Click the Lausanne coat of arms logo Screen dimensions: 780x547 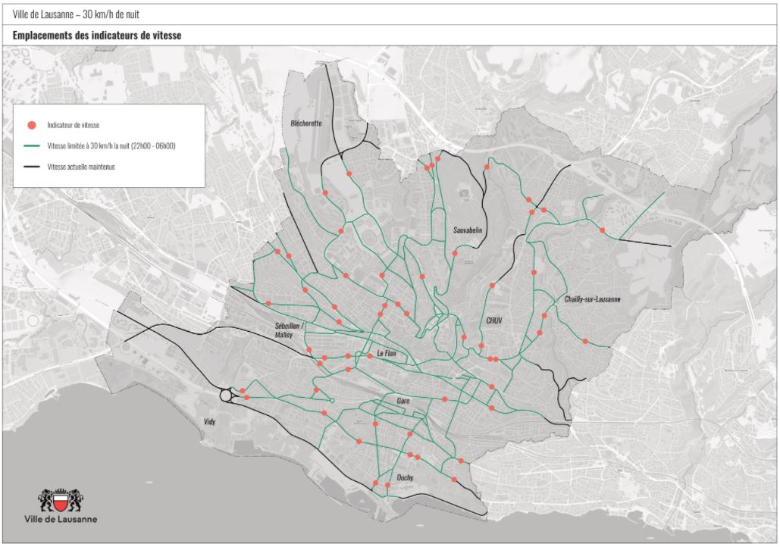coord(61,500)
